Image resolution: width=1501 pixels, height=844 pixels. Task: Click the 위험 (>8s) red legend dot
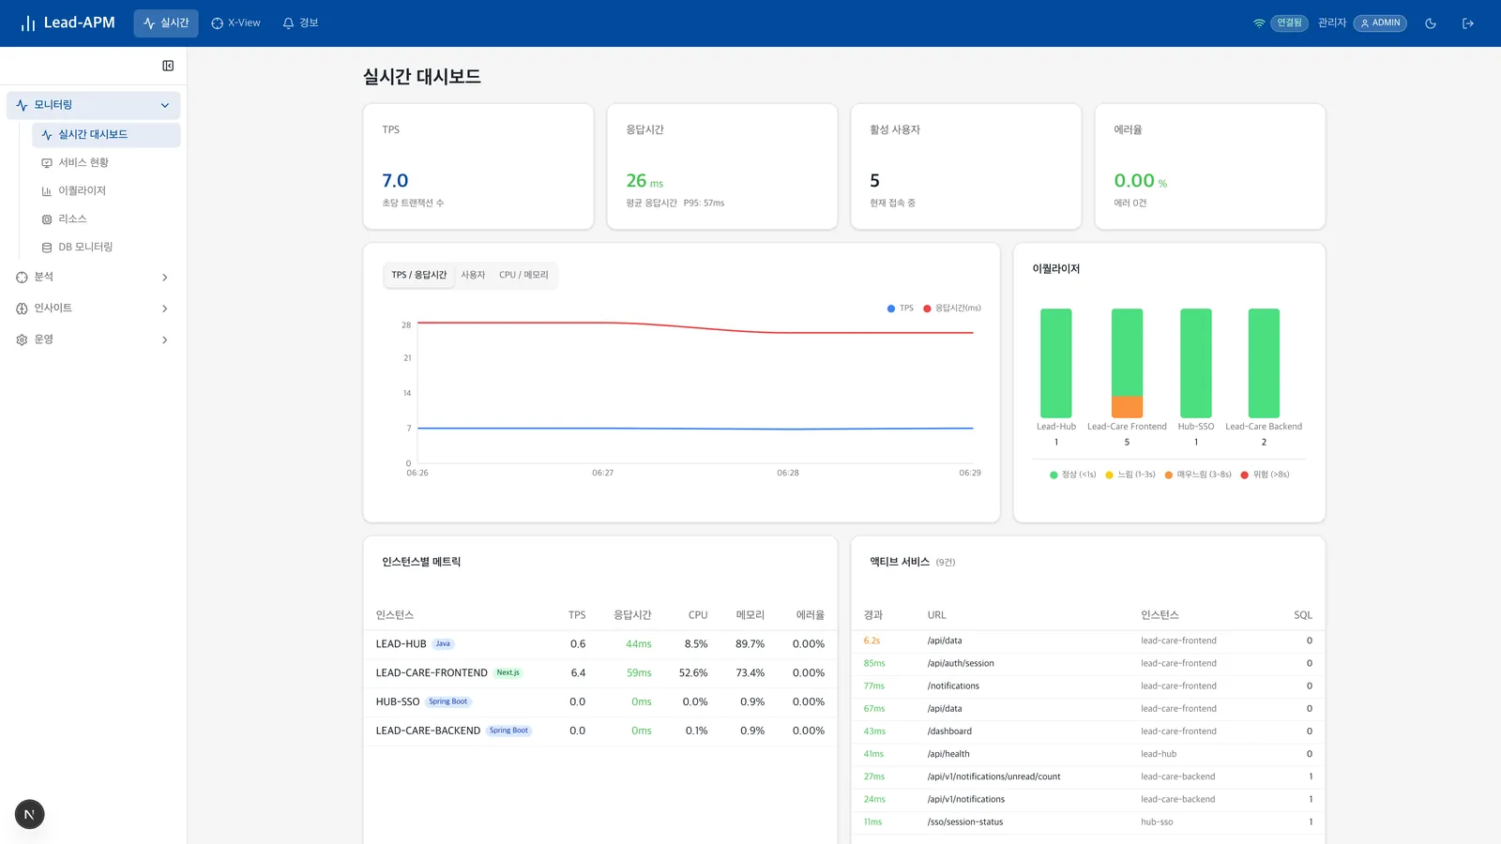tap(1245, 475)
